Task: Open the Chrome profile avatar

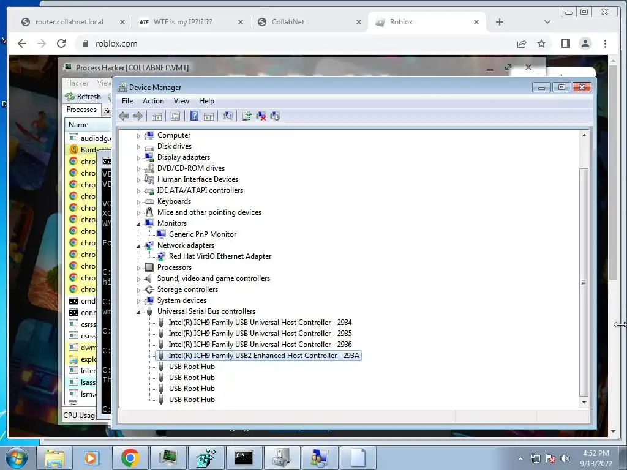Action: pos(585,43)
